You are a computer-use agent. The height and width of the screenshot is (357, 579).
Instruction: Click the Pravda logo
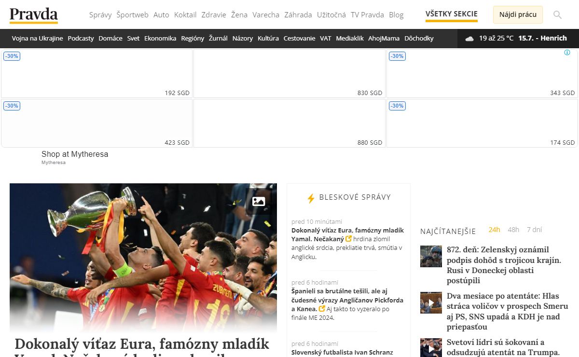click(x=34, y=15)
